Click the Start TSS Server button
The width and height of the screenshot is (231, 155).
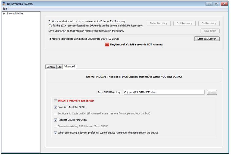click(x=207, y=39)
